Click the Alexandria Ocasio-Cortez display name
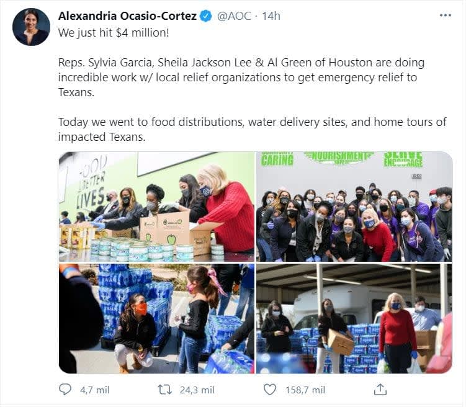The width and height of the screenshot is (466, 407). pos(127,16)
